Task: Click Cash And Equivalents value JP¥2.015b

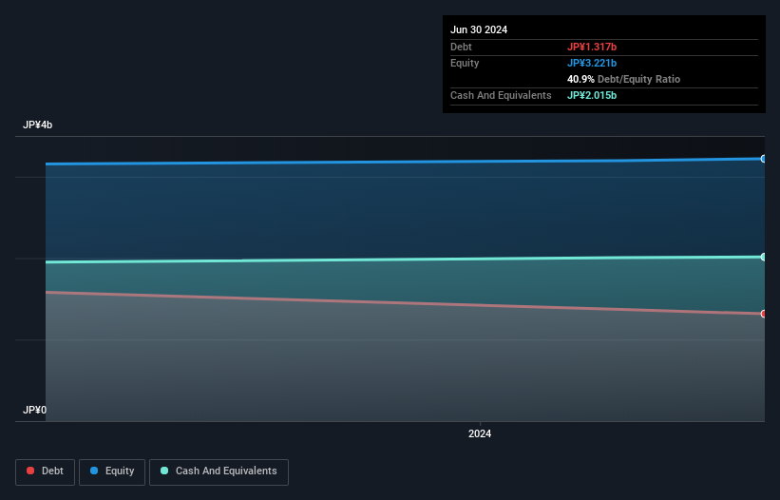Action: tap(592, 95)
